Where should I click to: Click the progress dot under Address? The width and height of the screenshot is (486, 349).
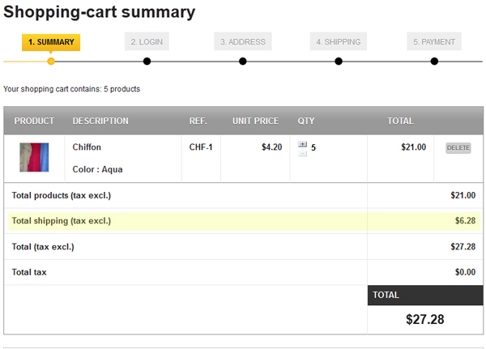coord(243,62)
